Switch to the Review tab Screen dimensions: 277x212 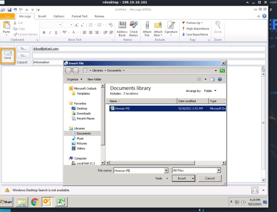tap(99, 16)
